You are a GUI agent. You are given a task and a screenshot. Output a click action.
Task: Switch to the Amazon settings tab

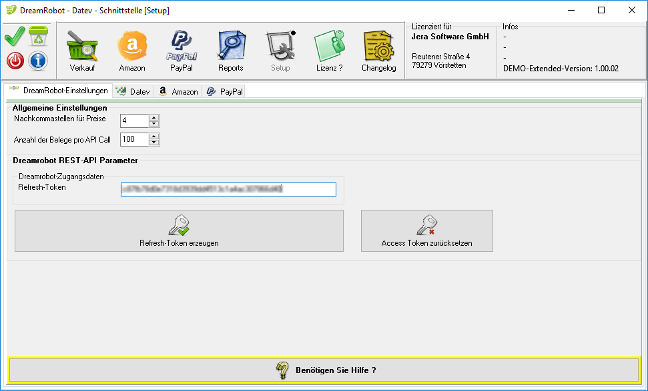tap(178, 91)
